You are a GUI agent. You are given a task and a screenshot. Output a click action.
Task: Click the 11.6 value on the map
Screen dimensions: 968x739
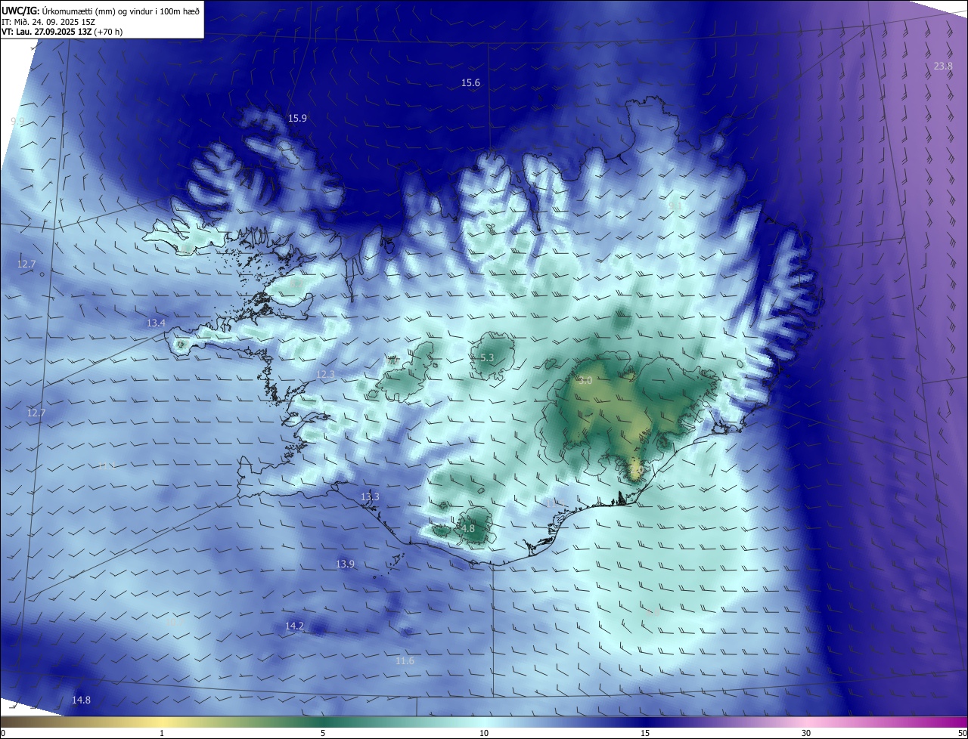[x=405, y=661]
